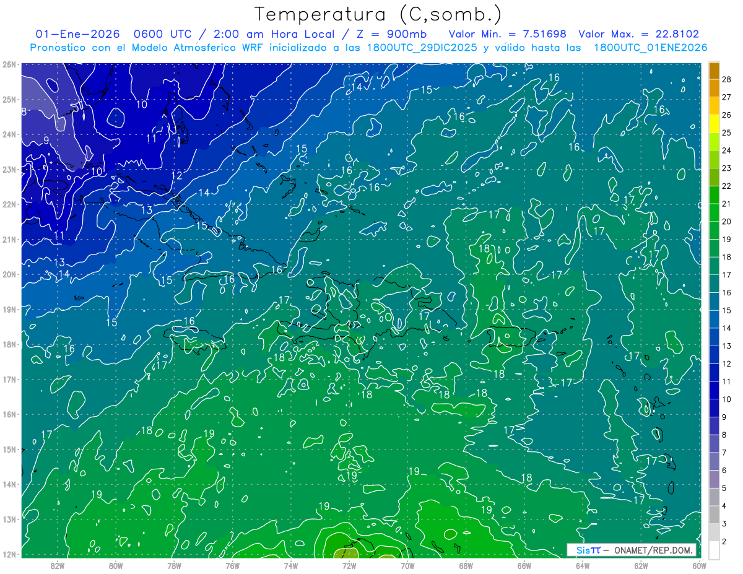
Task: Click the 74W longitude axis label
Action: tap(291, 565)
